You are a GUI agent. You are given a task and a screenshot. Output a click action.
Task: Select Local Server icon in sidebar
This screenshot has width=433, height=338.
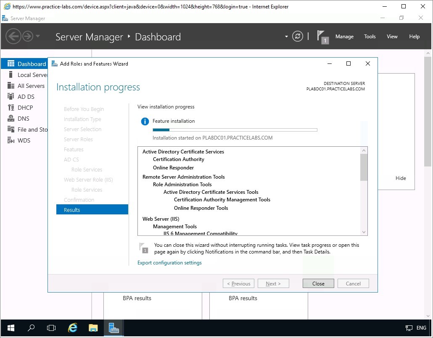coord(11,74)
